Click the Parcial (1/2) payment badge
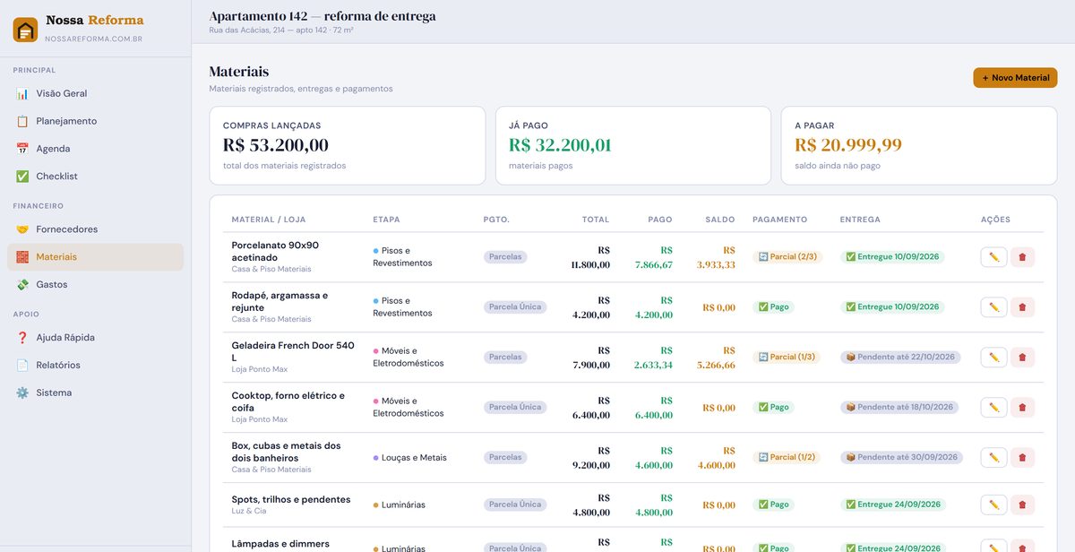 (787, 458)
